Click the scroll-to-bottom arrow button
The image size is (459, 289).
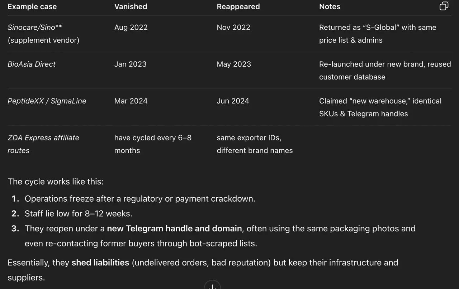212,285
